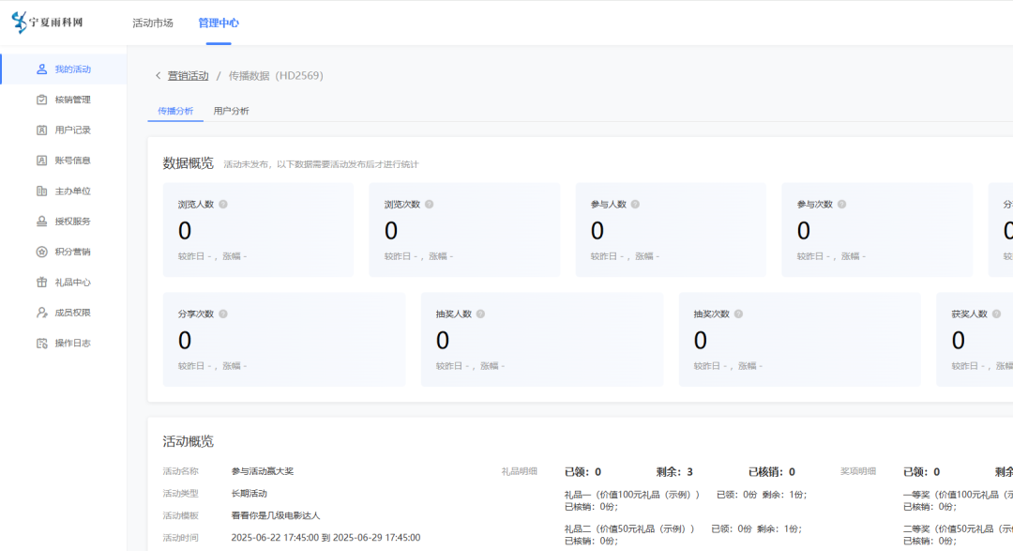Image resolution: width=1013 pixels, height=551 pixels.
Task: Click the 宁夏雨科网 logo
Action: (x=47, y=22)
